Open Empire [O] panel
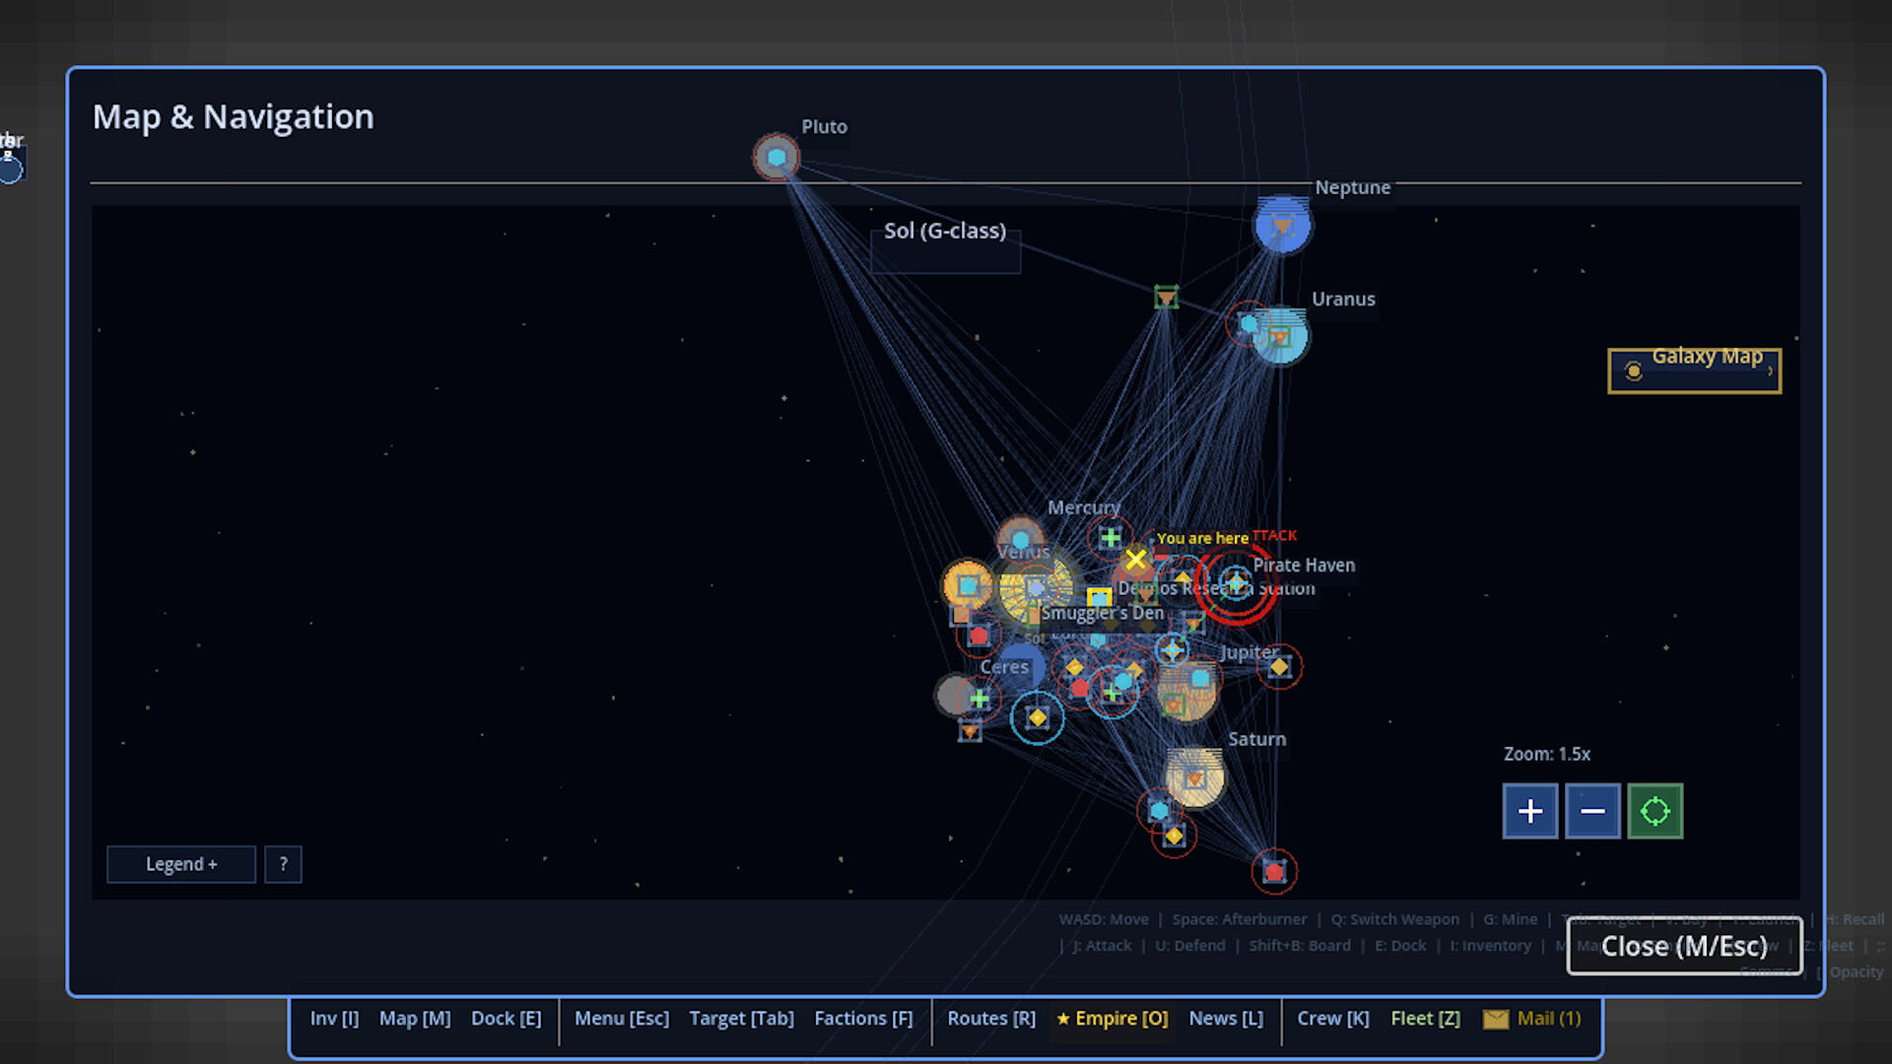1892x1064 pixels. (1113, 1019)
